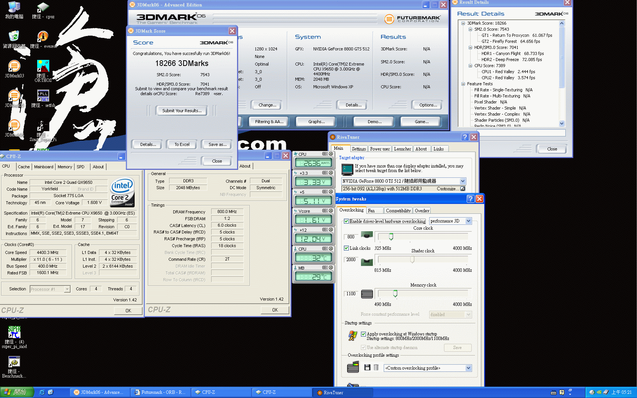Select the Recycle Bin desktop icon
The width and height of the screenshot is (637, 398).
point(14,39)
